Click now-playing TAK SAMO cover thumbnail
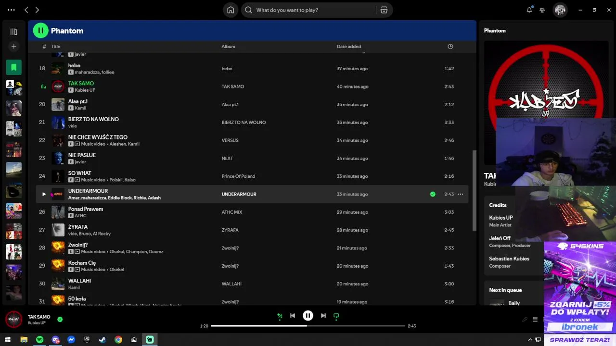The height and width of the screenshot is (346, 616). click(x=13, y=319)
